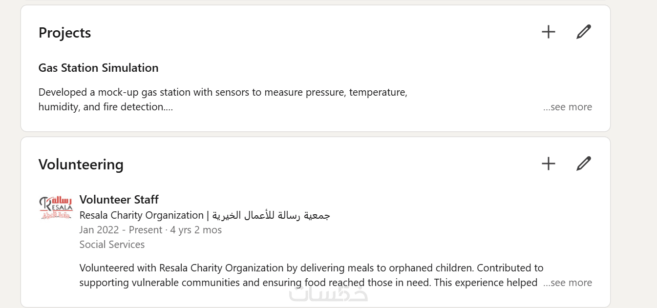This screenshot has height=308, width=657.
Task: Click the 'Developed a mock-up gas station' line
Action: click(x=223, y=92)
